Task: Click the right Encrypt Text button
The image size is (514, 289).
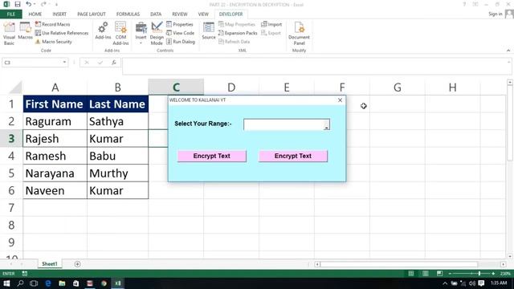Action: click(x=293, y=156)
